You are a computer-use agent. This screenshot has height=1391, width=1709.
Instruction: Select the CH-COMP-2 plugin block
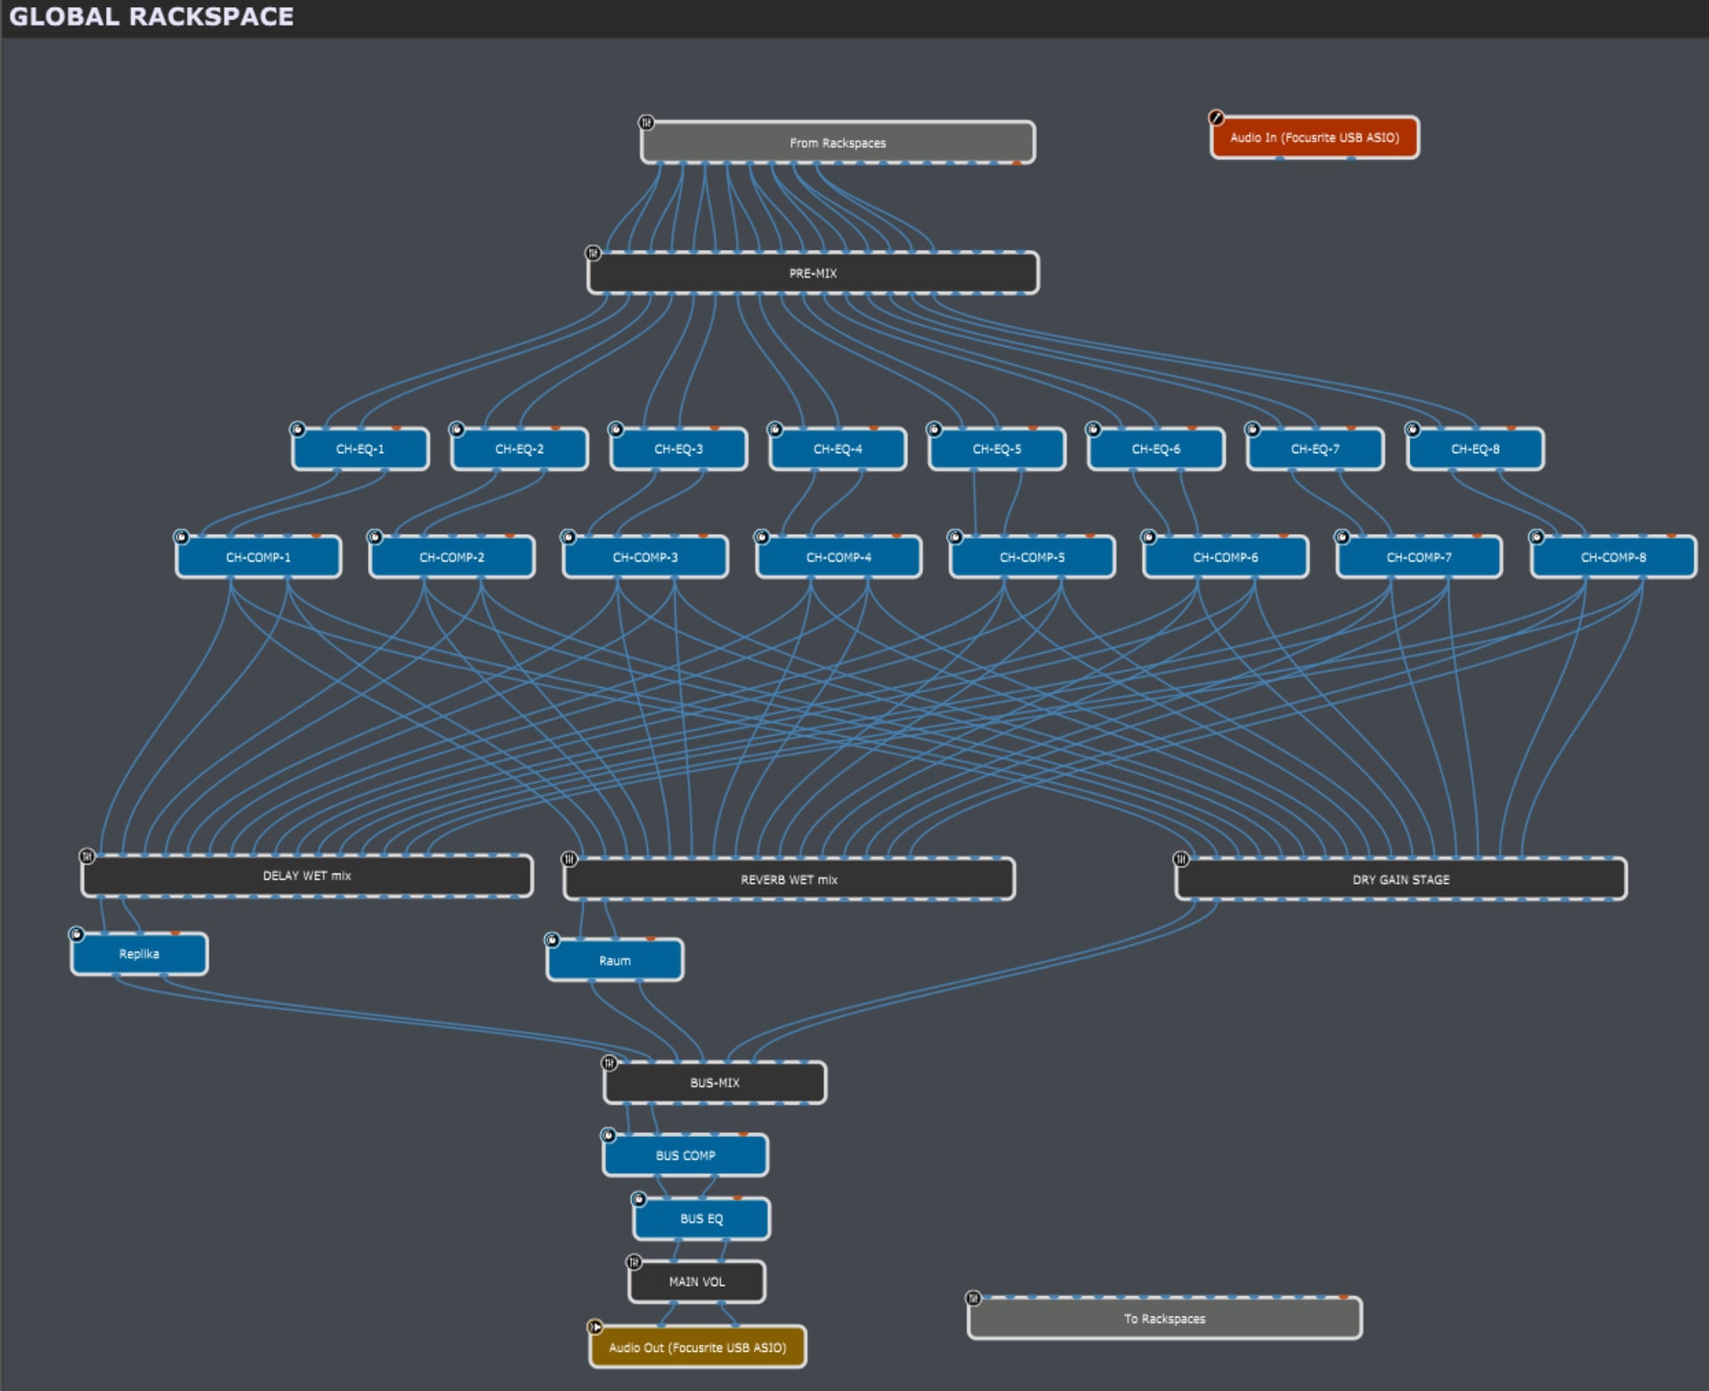coord(452,558)
